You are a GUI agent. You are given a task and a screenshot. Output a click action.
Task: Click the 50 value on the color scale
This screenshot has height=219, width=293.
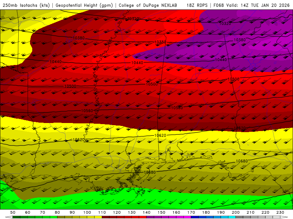(x=13, y=212)
